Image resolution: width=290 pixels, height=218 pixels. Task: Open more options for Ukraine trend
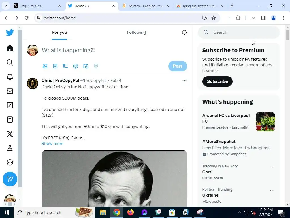(x=272, y=190)
